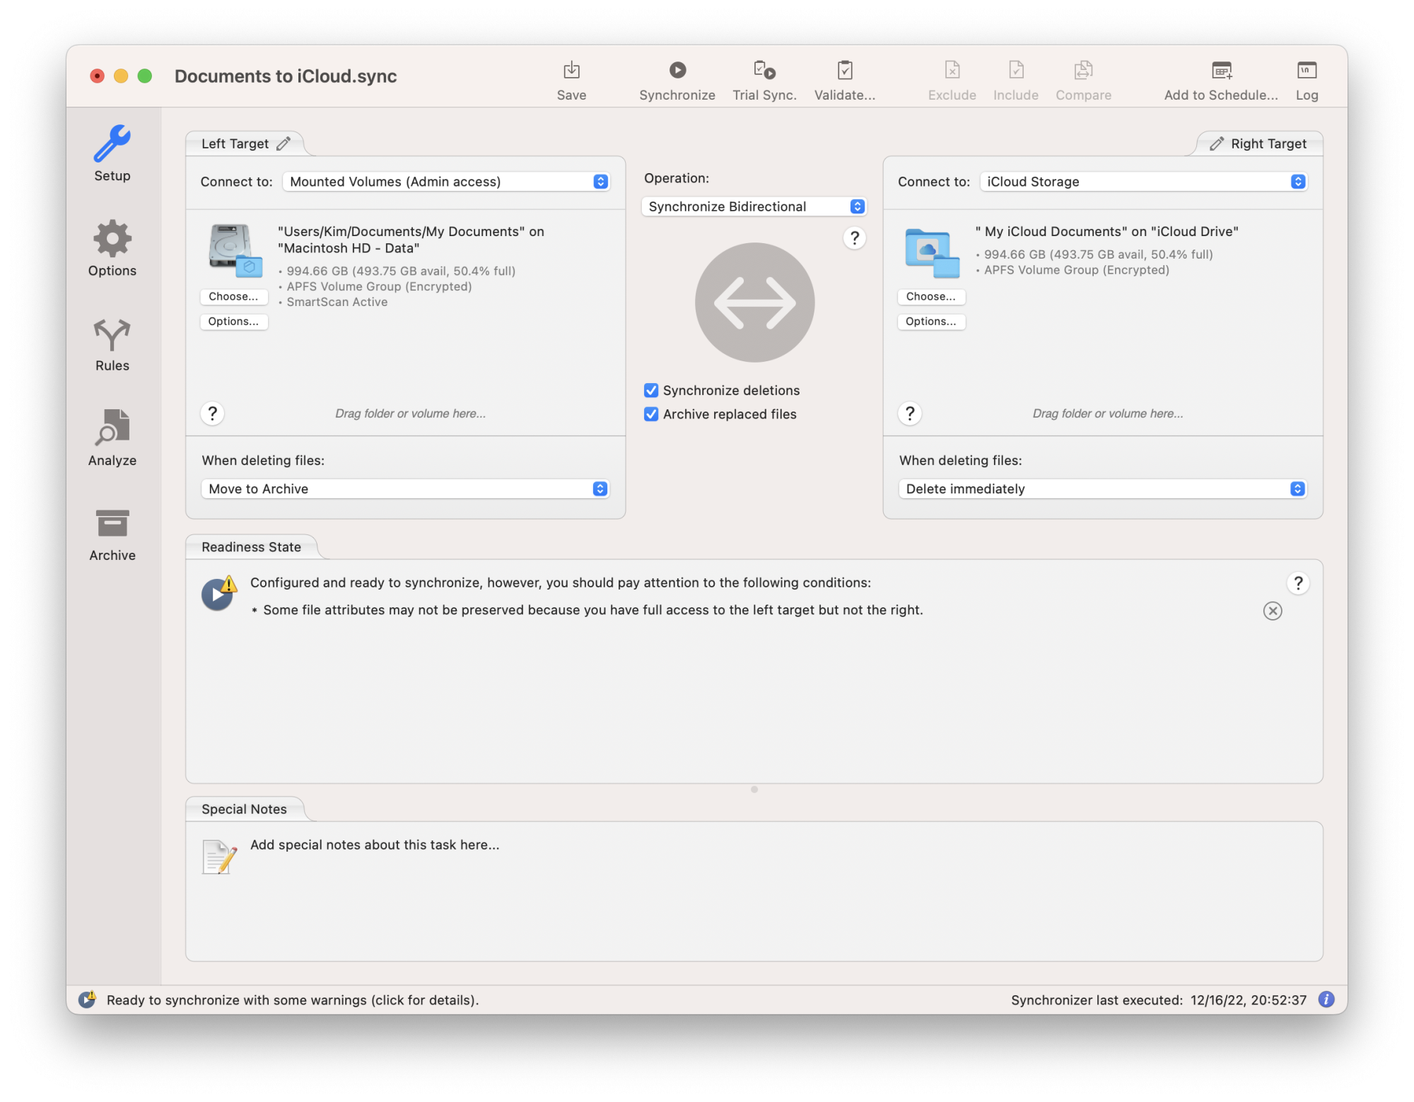Open the Analyze sidebar panel
The width and height of the screenshot is (1414, 1102).
pos(112,438)
